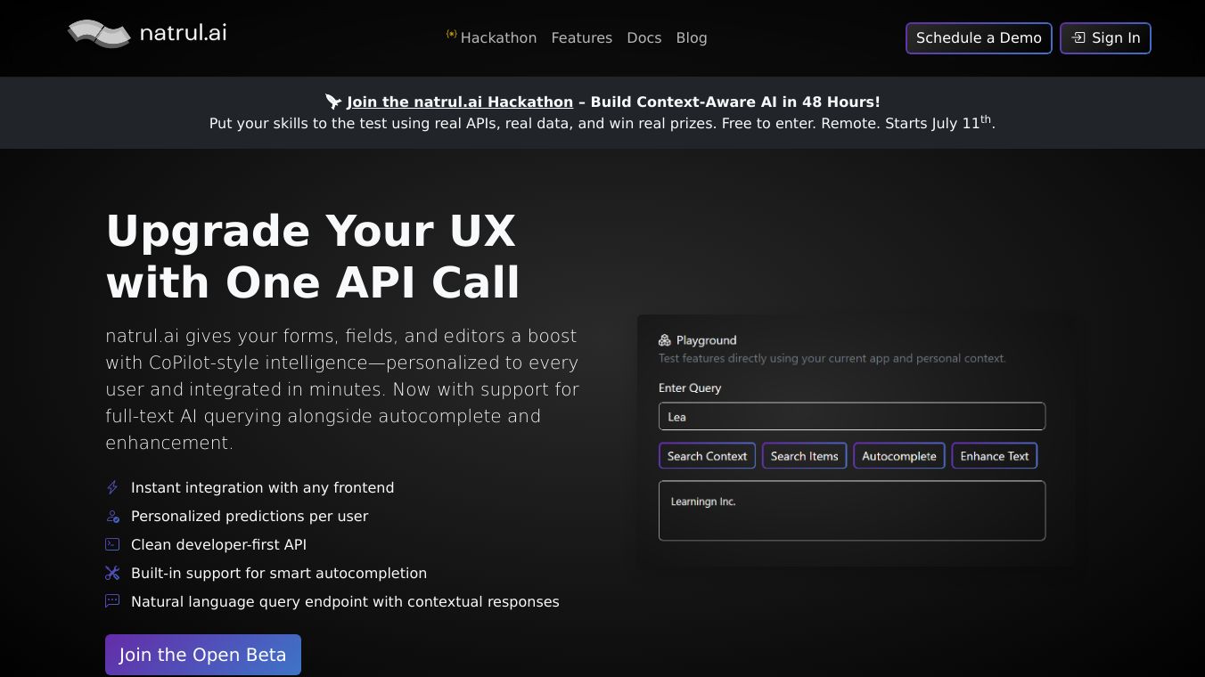Click the Hackathon broadcast icon in navigation
This screenshot has height=677, width=1205.
click(x=452, y=35)
